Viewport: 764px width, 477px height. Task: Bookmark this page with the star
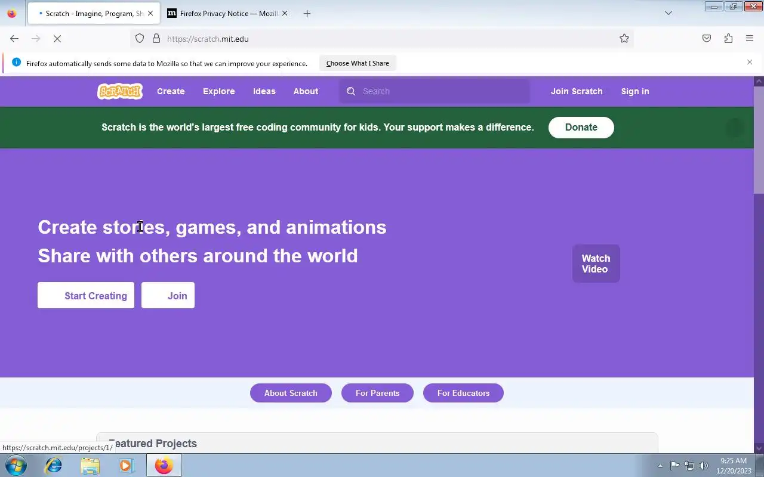coord(624,39)
